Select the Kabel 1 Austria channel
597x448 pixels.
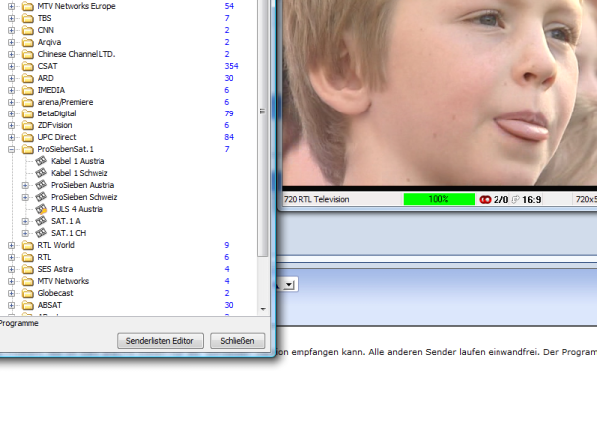(x=78, y=161)
